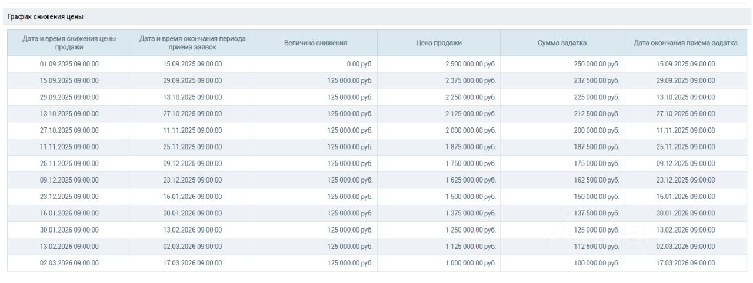The width and height of the screenshot is (753, 283).
Task: Click the deposit amount 137 500.00 руб.
Action: pos(597,213)
